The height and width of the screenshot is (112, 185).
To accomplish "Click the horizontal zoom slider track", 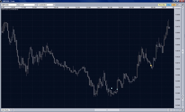I will (x=176, y=110).
